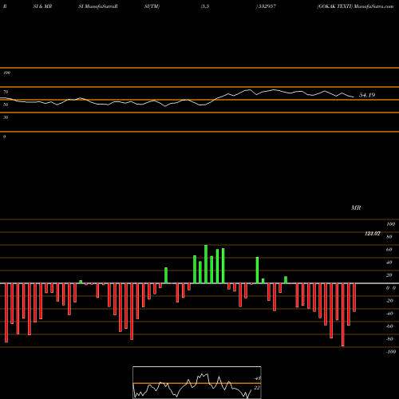The image size is (399, 399).
Task: Click the MR value 121.02 label
Action: [373, 234]
